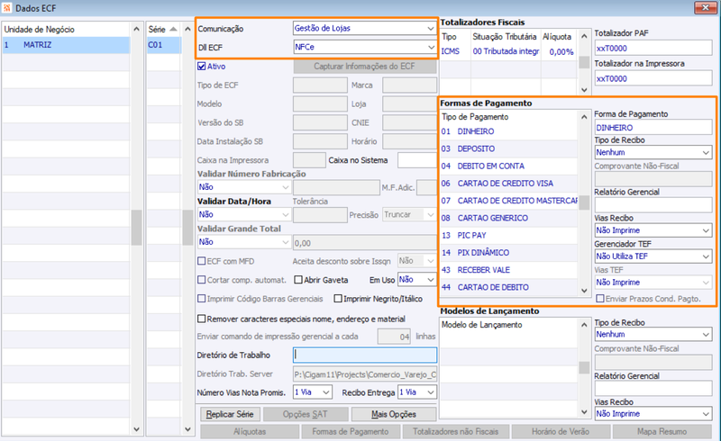Click the Unidade de Negócio column header
Image resolution: width=721 pixels, height=441 pixels.
66,30
